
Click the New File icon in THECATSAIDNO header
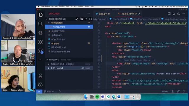click(x=77, y=19)
